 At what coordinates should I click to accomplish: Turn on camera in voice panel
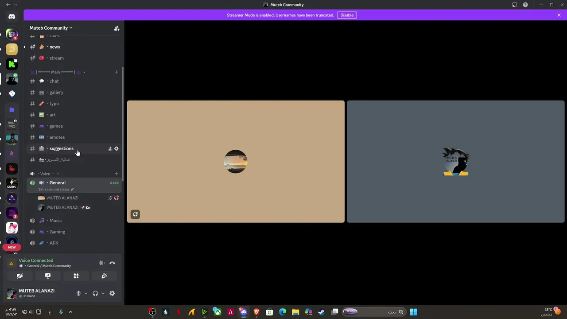tap(19, 276)
